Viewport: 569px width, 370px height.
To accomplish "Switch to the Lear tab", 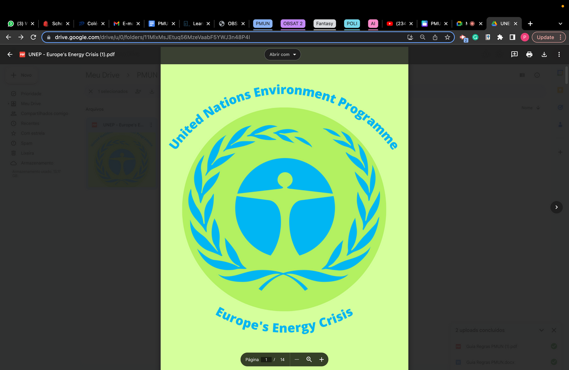I will [196, 24].
